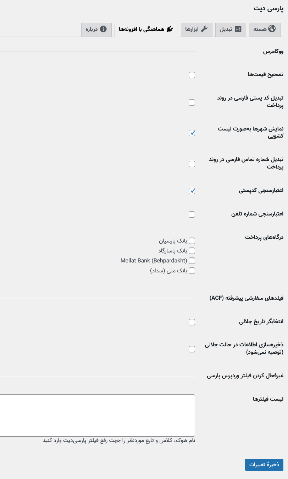Image resolution: width=288 pixels, height=479 pixels.
Task: Turn on انتخابگر تاریخ جلالی checkbox
Action: 192,322
